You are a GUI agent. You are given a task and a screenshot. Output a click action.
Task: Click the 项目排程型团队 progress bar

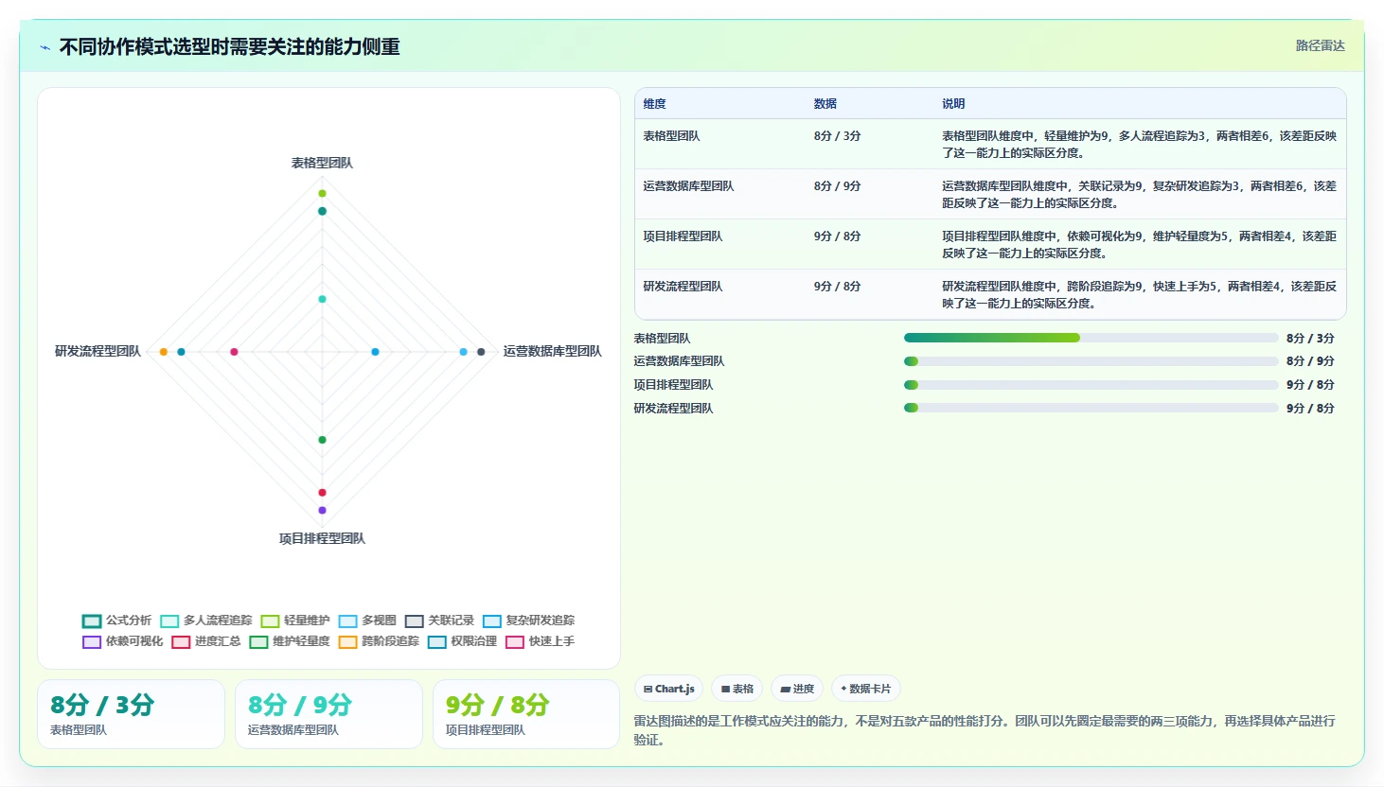(x=1091, y=385)
